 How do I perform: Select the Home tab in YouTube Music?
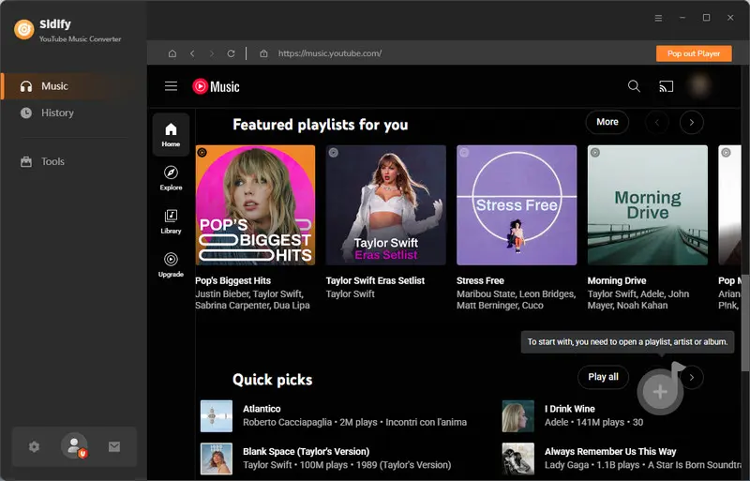tap(171, 134)
